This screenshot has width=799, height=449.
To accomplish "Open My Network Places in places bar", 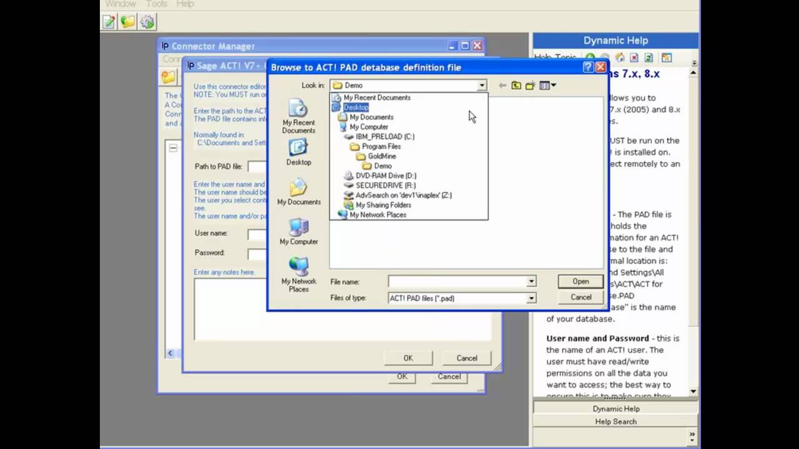I will [298, 275].
